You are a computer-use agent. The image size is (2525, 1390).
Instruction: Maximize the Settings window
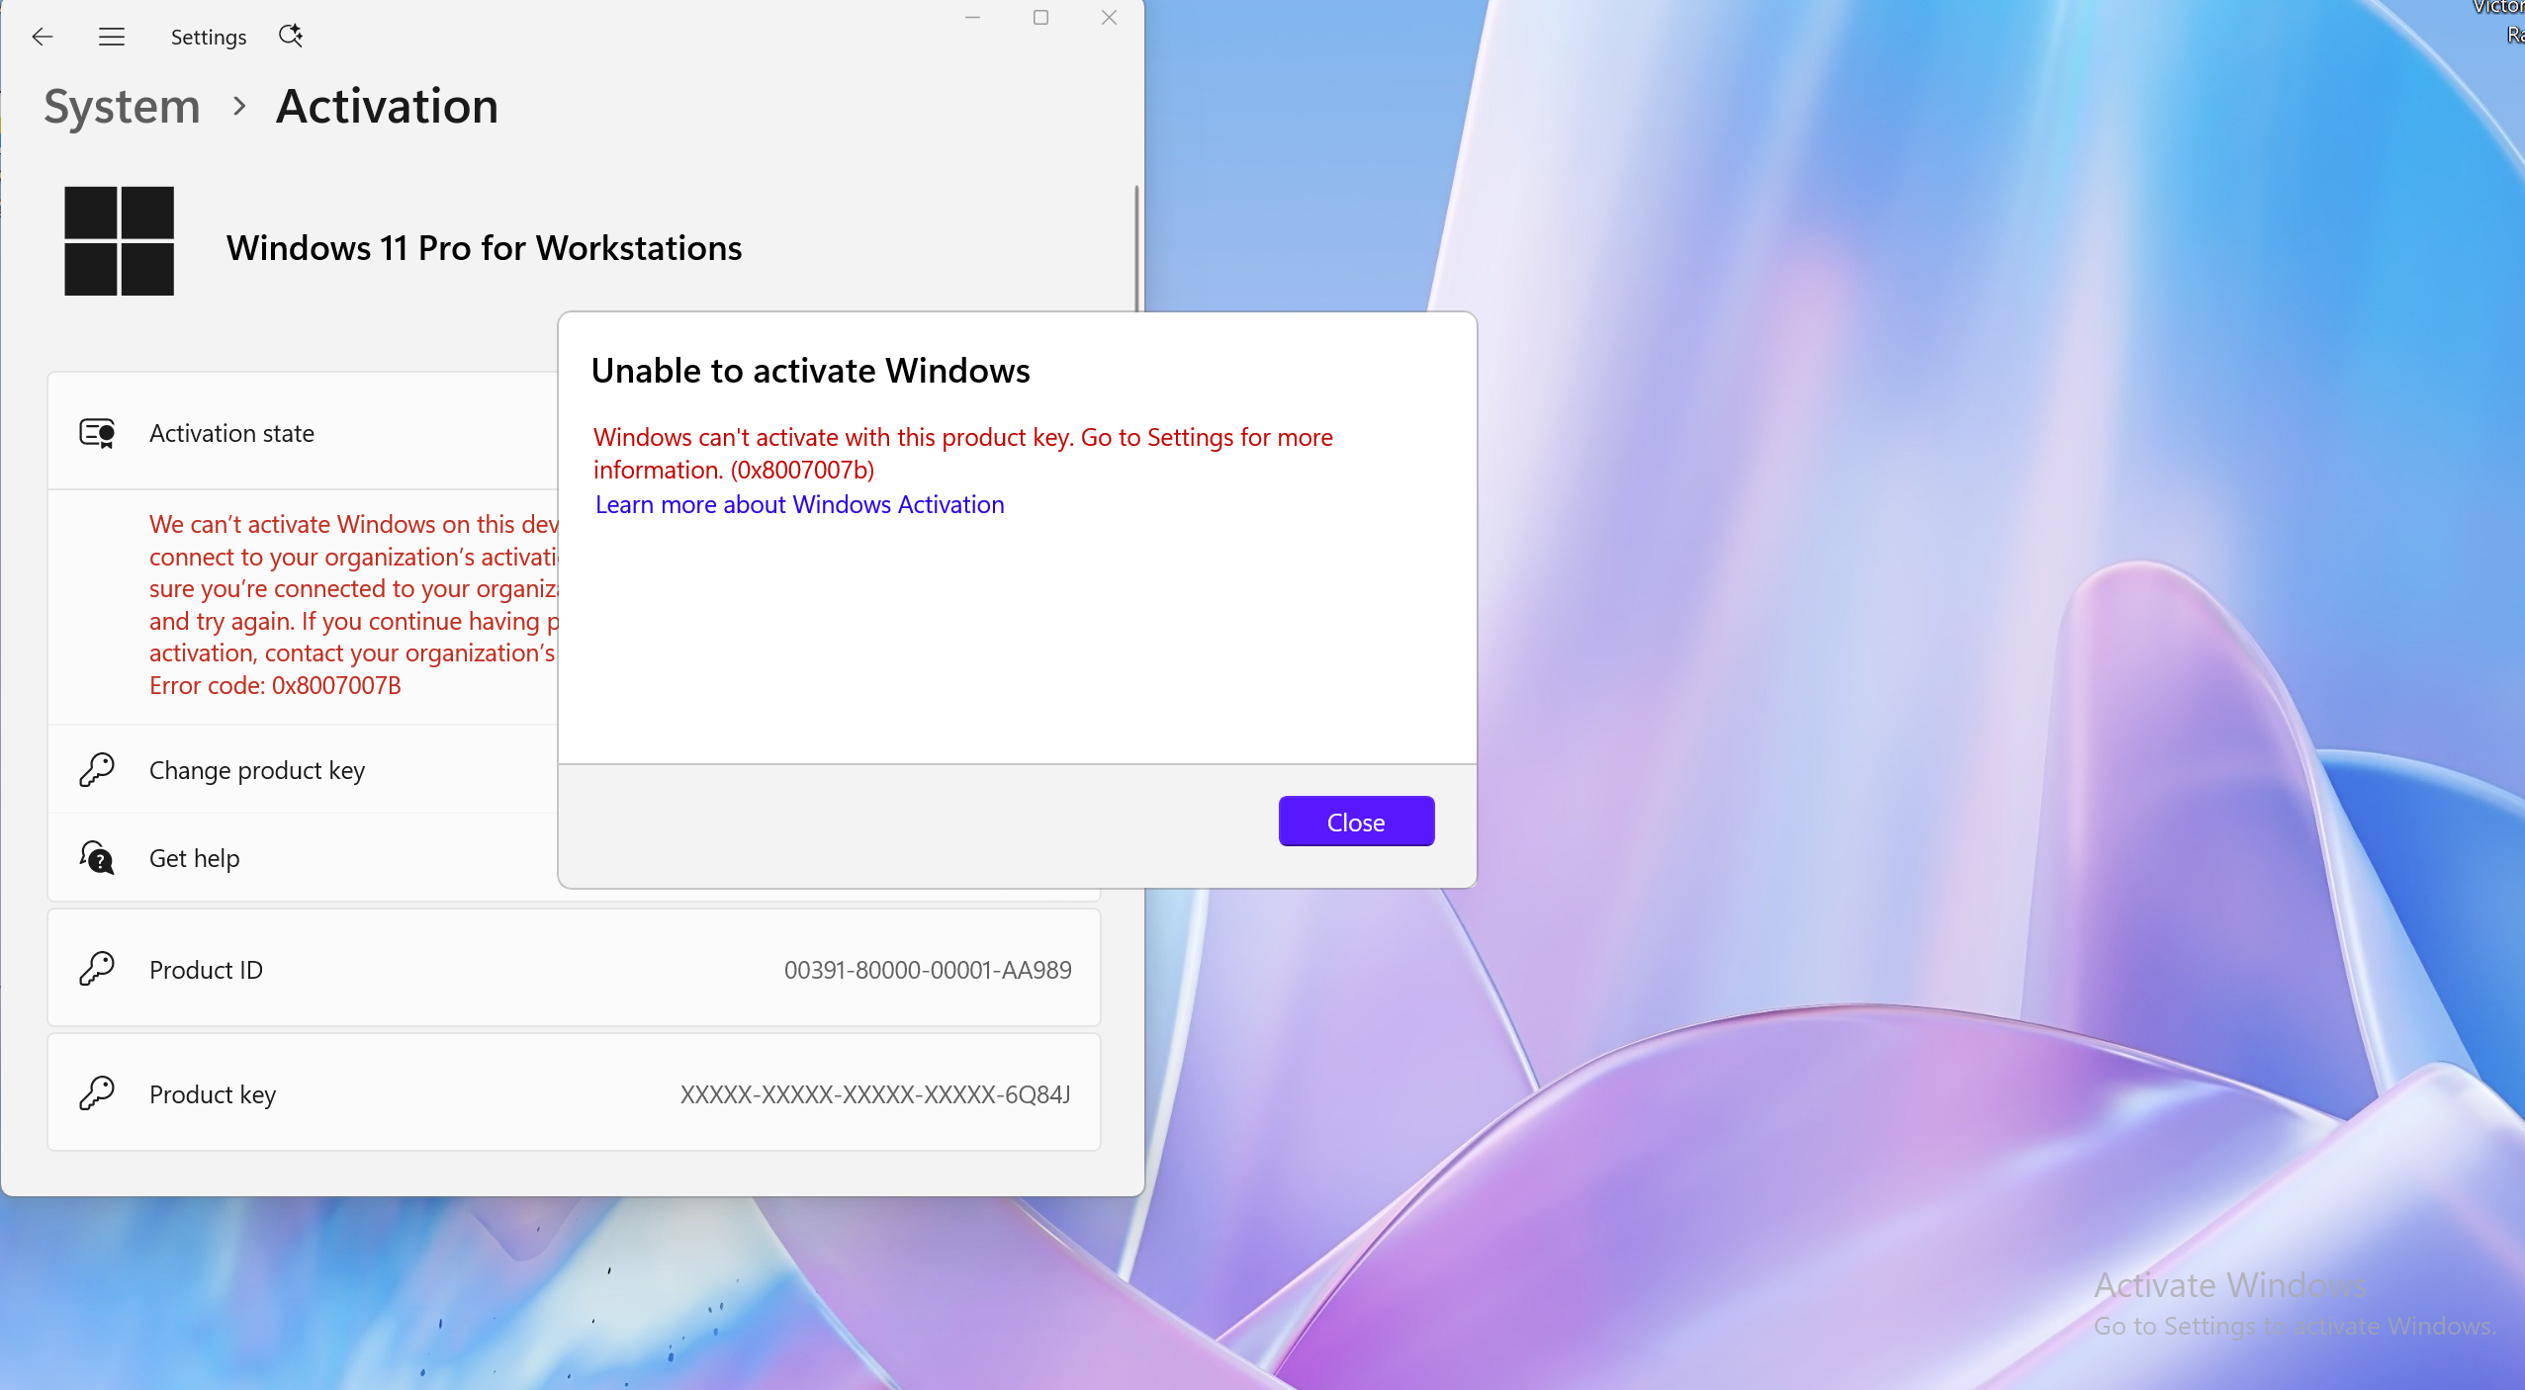coord(1040,18)
